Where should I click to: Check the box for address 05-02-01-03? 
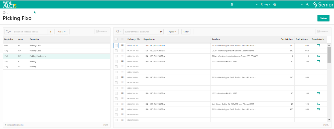click(116, 104)
